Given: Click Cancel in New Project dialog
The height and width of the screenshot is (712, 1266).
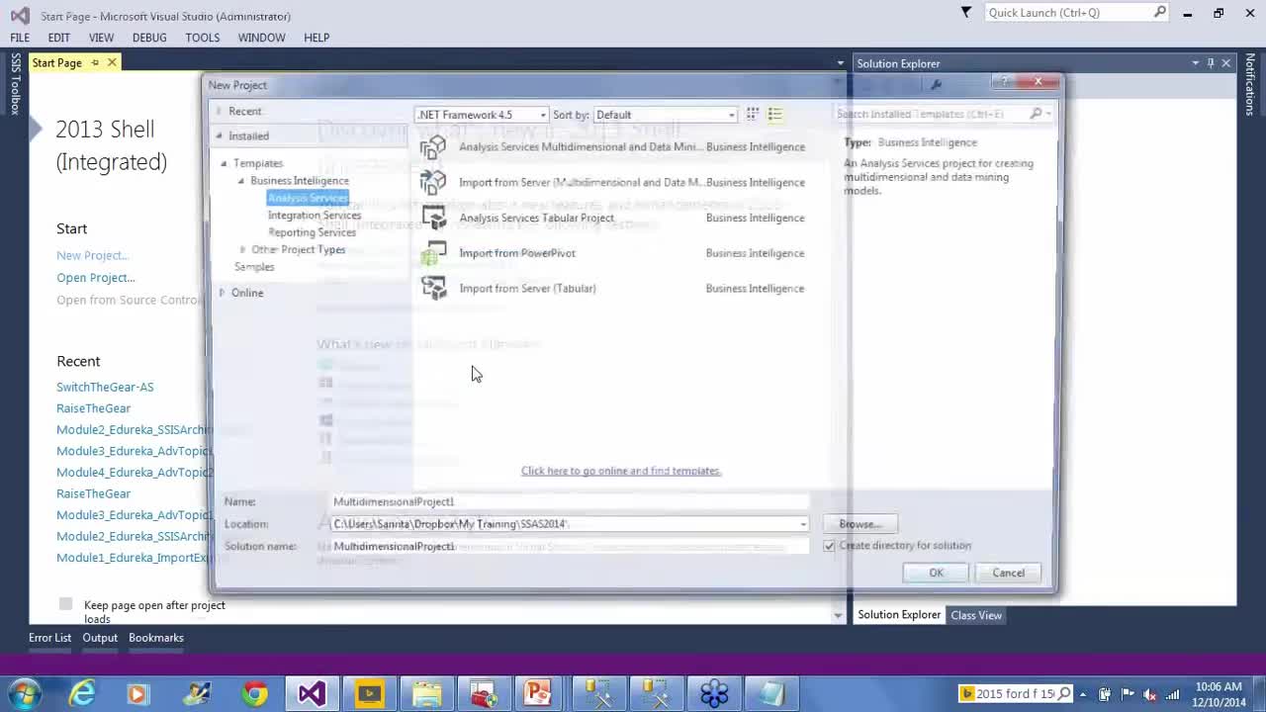Looking at the screenshot, I should (1008, 573).
